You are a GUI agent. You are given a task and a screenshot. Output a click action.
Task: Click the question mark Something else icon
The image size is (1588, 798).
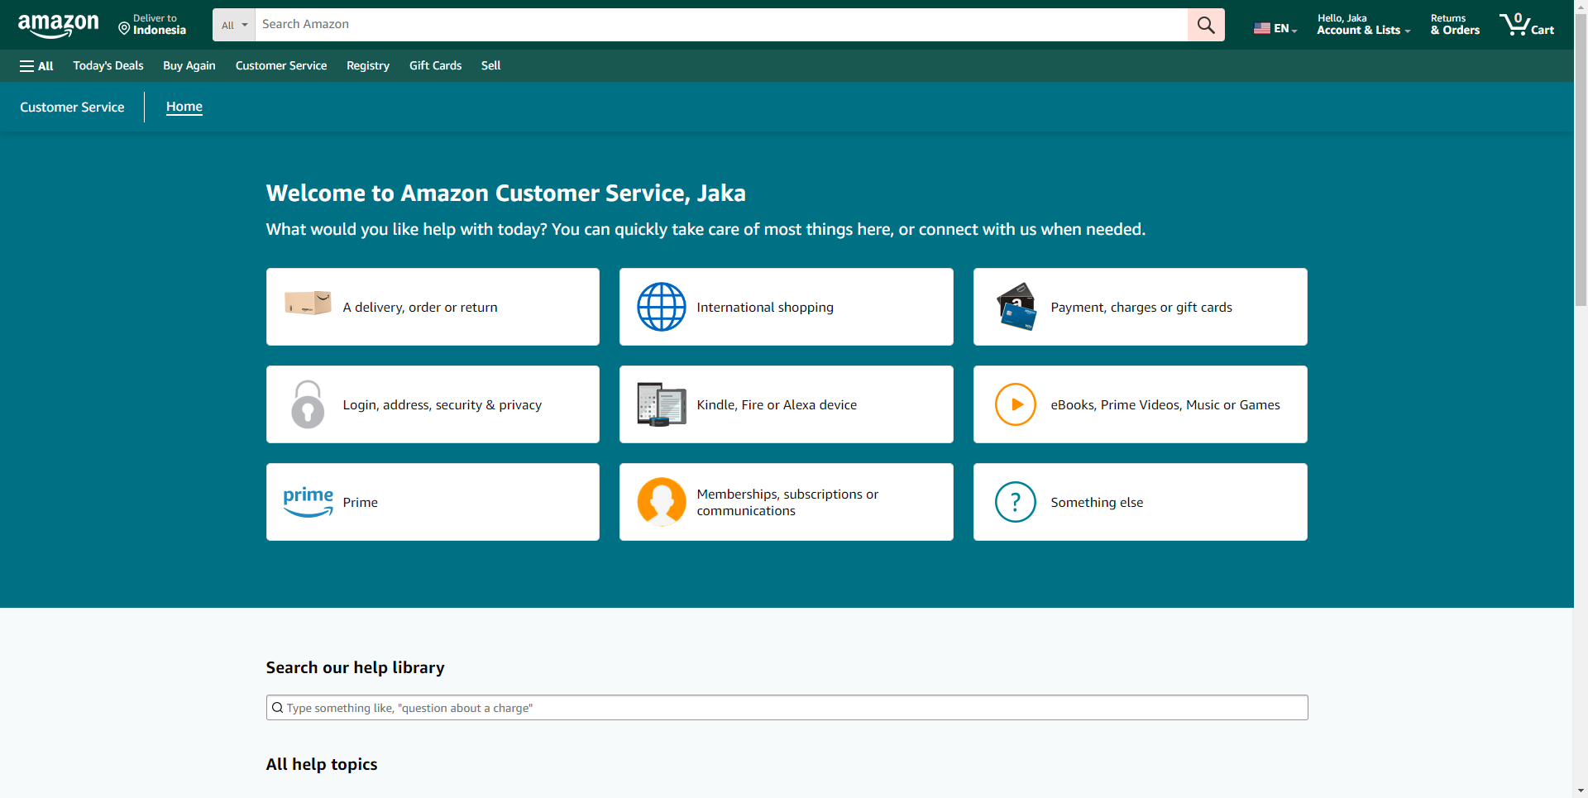1015,502
